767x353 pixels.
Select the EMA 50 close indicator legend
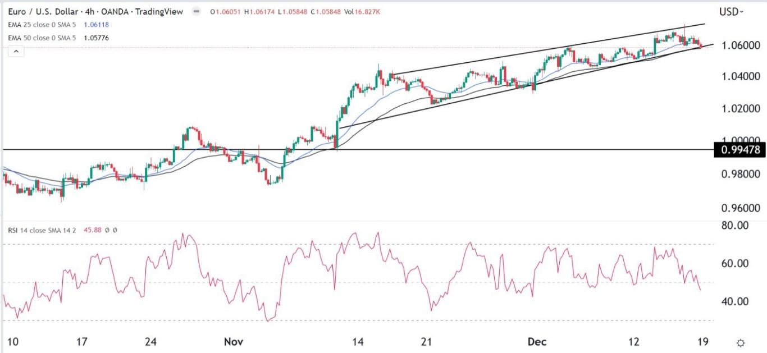(x=43, y=38)
